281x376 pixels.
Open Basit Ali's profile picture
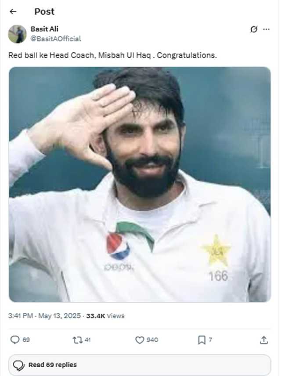pos(17,34)
